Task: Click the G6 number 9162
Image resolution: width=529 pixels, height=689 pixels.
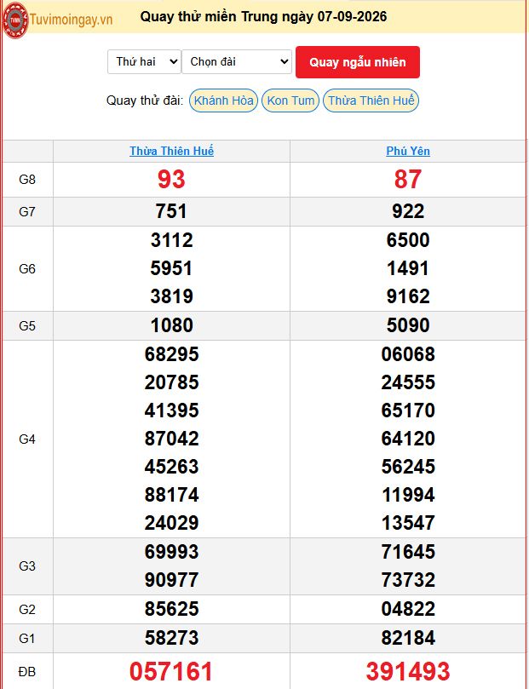Action: [408, 296]
